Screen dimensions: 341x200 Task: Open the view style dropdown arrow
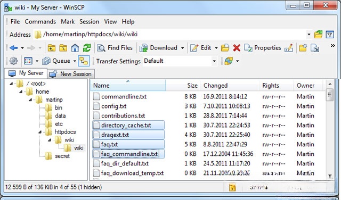37,61
